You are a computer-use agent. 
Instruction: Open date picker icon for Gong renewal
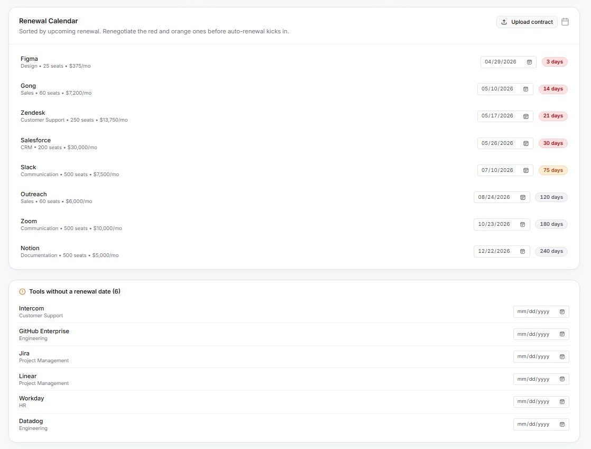[526, 89]
